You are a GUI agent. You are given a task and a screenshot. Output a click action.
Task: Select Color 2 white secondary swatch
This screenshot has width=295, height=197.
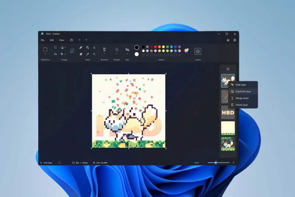[137, 54]
